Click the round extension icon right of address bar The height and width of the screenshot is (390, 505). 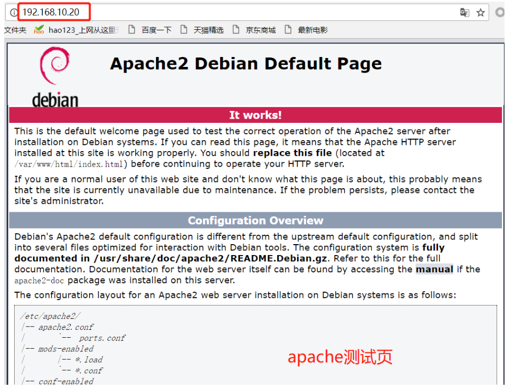[500, 13]
